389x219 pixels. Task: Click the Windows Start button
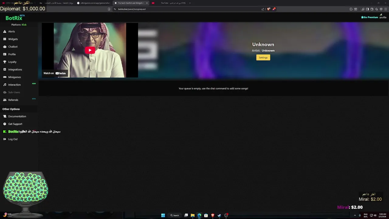coord(163,215)
